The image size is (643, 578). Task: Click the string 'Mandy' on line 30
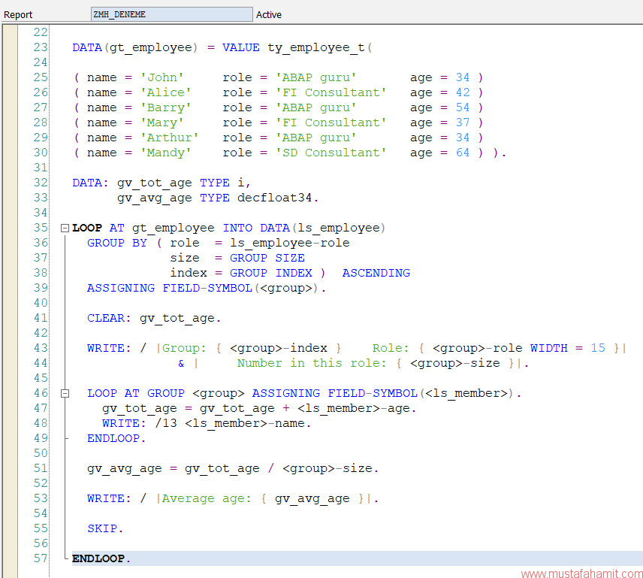click(166, 153)
